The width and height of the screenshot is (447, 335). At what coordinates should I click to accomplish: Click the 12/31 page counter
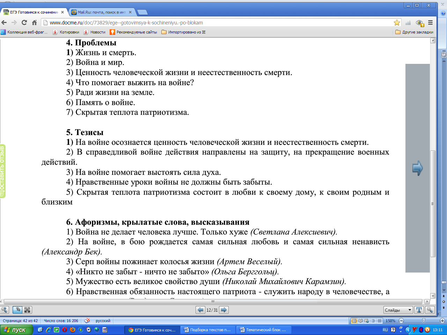[x=212, y=310]
